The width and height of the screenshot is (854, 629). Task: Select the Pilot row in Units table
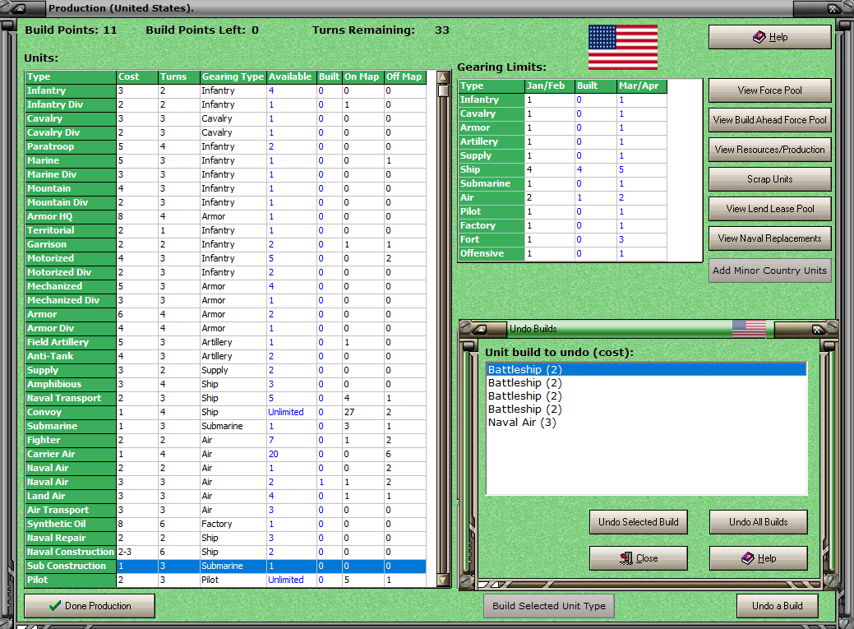pyautogui.click(x=225, y=580)
